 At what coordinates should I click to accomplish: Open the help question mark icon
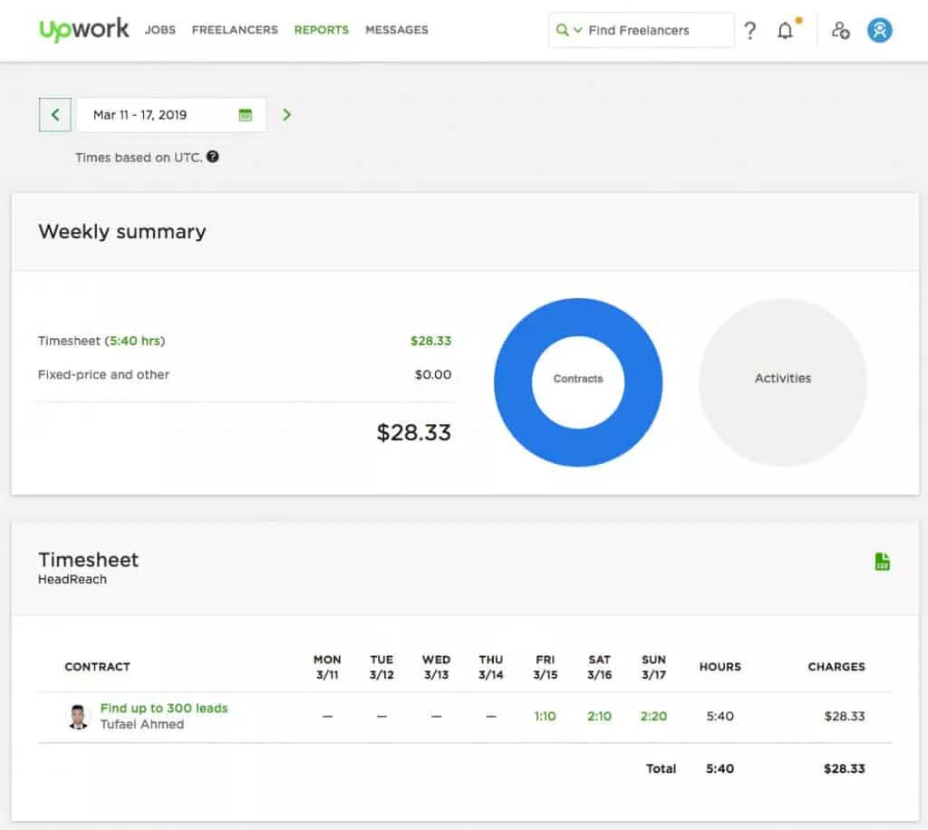click(x=749, y=31)
